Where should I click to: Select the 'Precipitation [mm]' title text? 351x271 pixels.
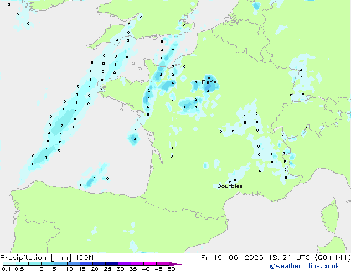(x=36, y=258)
